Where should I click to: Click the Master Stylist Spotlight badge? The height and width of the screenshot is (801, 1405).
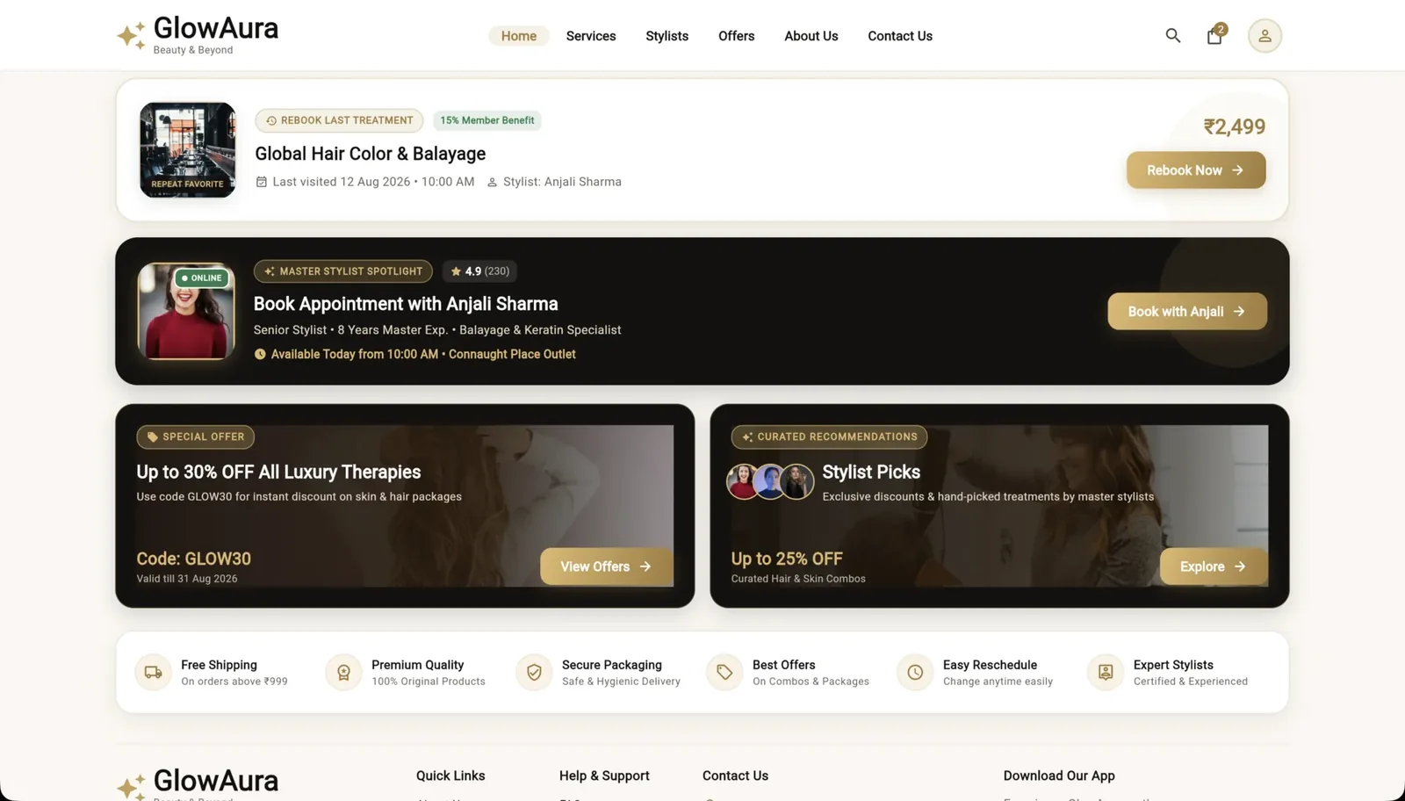coord(343,271)
